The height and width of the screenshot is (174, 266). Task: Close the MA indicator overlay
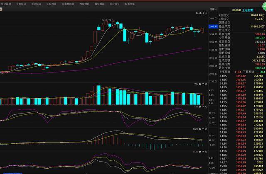coord(207,13)
